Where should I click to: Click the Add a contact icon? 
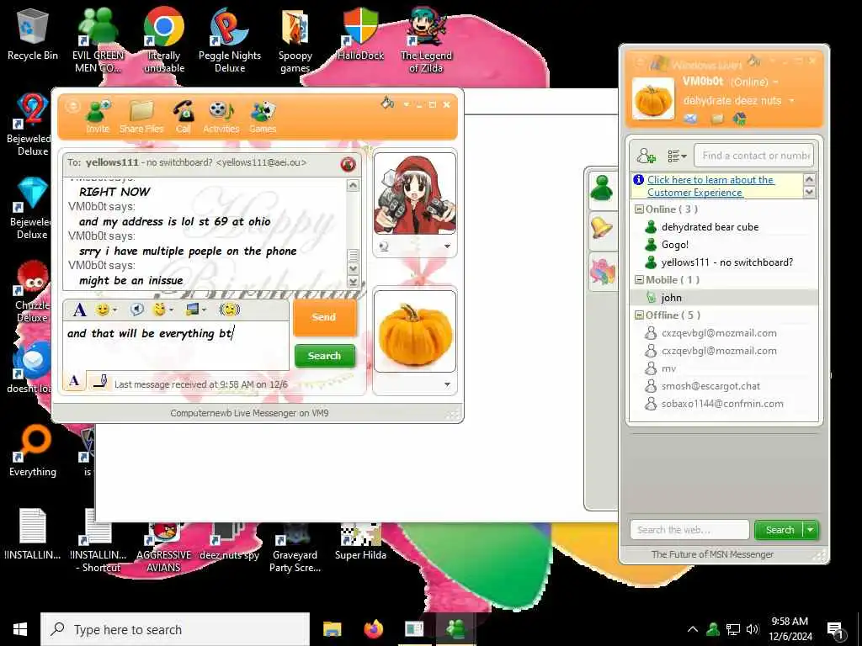pyautogui.click(x=646, y=156)
